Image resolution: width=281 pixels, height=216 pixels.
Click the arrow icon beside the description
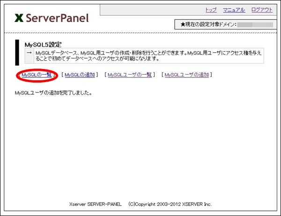29,53
